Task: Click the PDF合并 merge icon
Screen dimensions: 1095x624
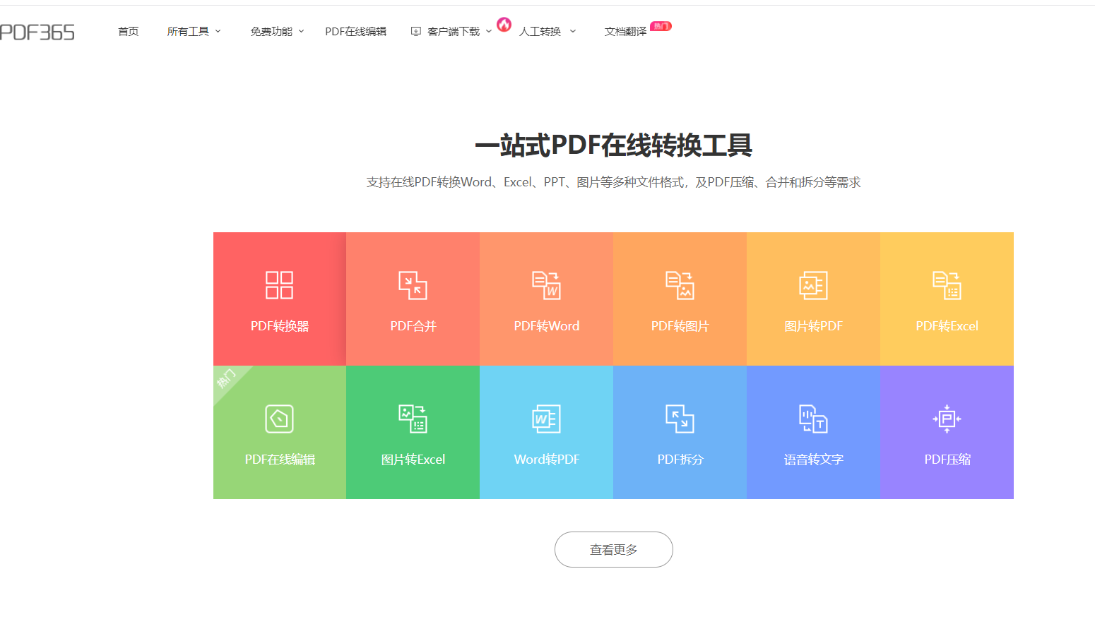Action: click(x=413, y=285)
